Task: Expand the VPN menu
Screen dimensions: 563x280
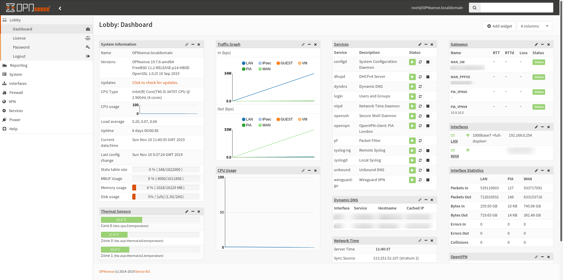Action: (x=47, y=102)
